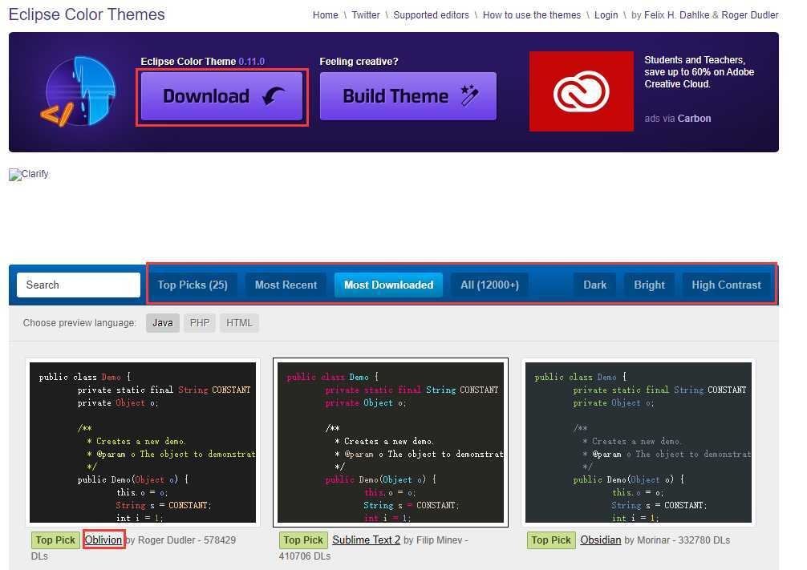Screen dimensions: 807x570
Task: Select Java preview language
Action: pos(163,323)
